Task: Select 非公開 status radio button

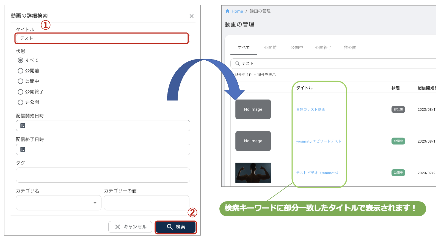Action: [x=20, y=102]
